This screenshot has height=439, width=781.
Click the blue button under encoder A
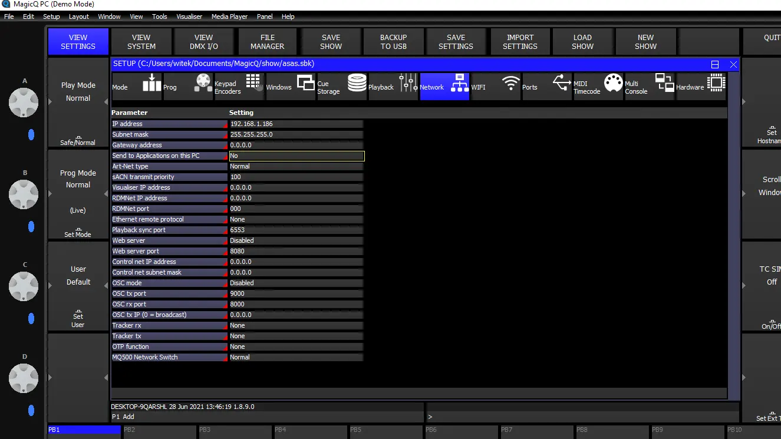(31, 135)
